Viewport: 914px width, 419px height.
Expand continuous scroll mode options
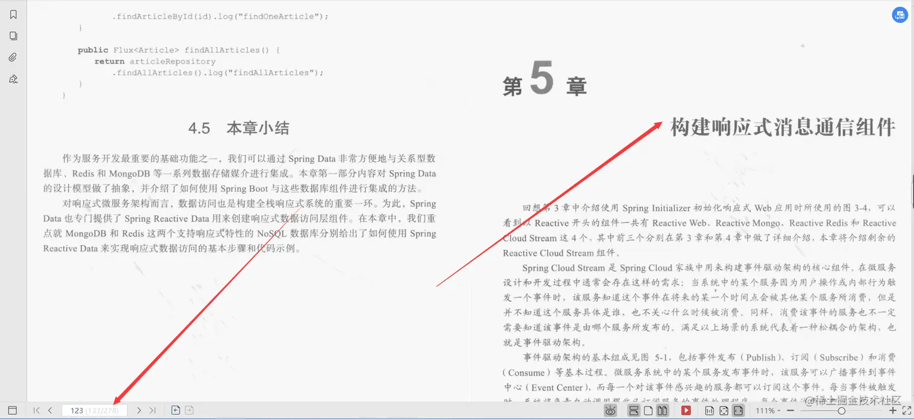634,410
